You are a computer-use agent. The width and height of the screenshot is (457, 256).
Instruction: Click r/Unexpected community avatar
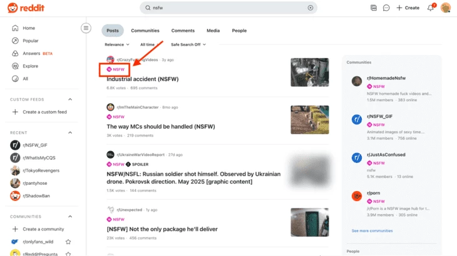point(110,210)
